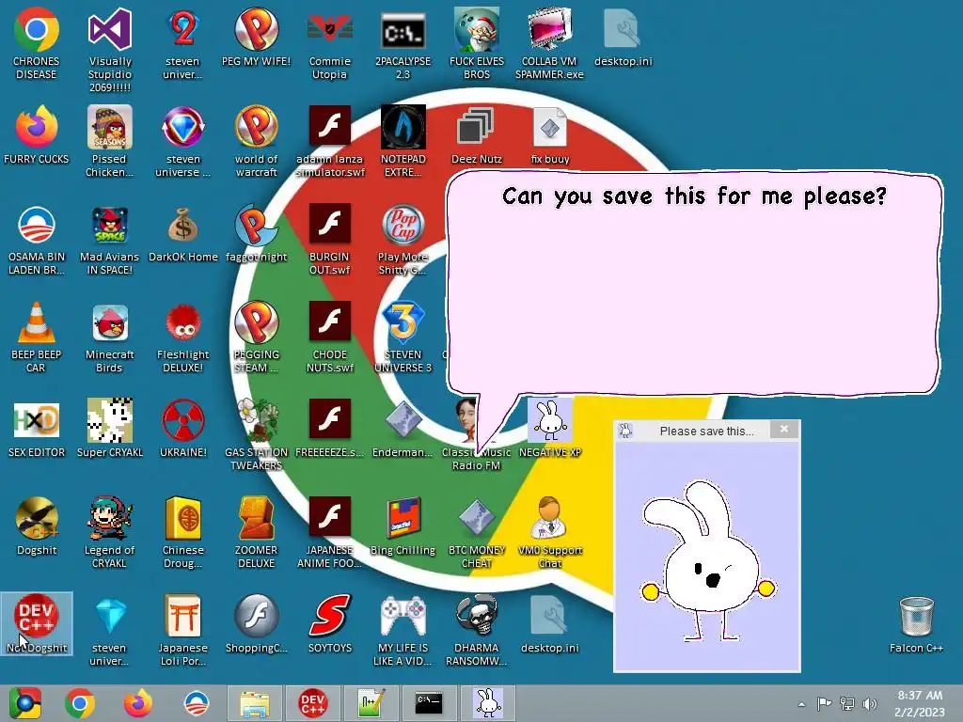Open Visually Stupidio 2069 desktop icon
The image size is (963, 722).
[109, 29]
